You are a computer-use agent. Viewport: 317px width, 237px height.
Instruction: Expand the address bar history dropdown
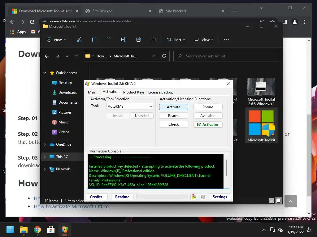[x=154, y=56]
